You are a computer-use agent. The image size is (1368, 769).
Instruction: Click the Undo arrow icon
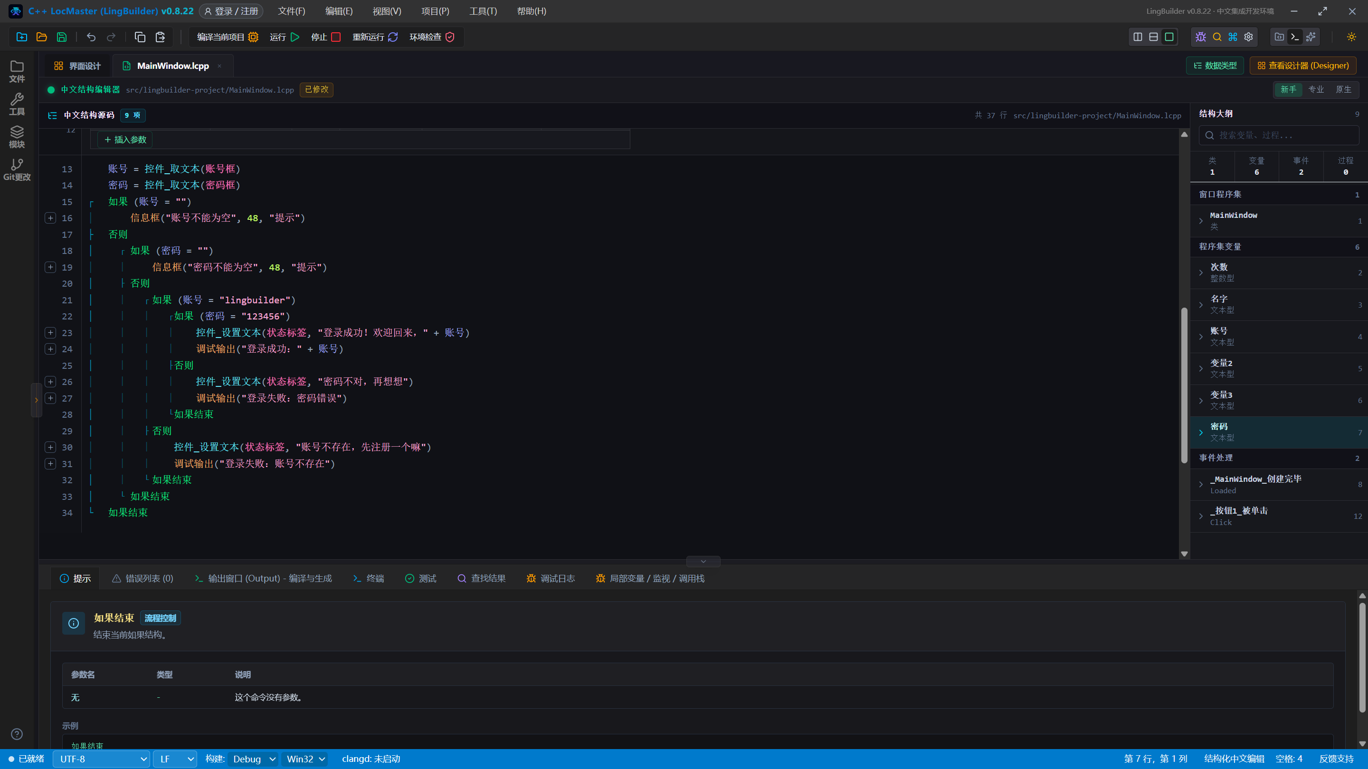pyautogui.click(x=91, y=37)
